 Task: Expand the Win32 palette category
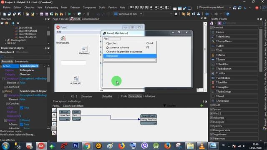[x=212, y=105]
